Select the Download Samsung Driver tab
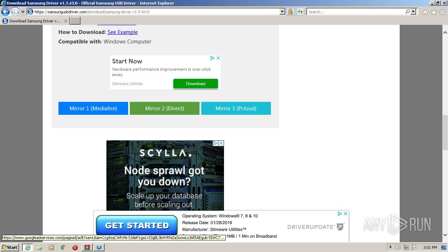This screenshot has height=252, width=448. tap(35, 21)
